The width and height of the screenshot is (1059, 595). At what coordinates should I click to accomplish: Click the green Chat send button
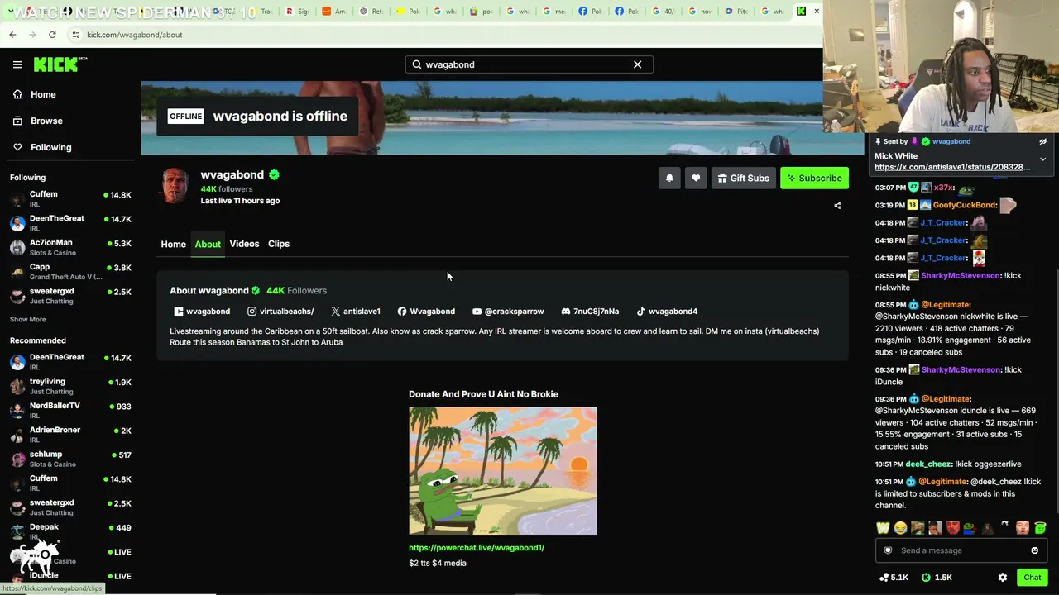[x=1032, y=578]
